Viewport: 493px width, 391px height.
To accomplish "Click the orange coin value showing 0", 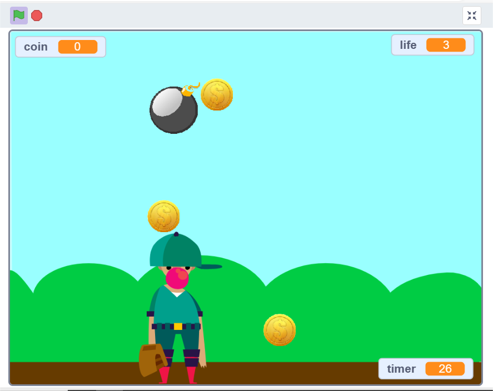I will pyautogui.click(x=77, y=47).
